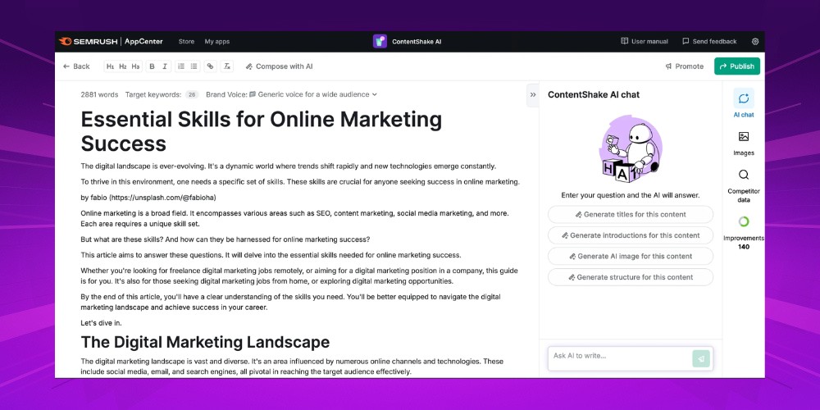Click the green Publish button
Image resolution: width=820 pixels, height=410 pixels.
(x=737, y=66)
